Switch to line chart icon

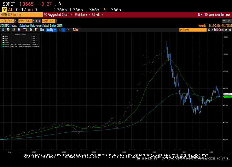click(x=60, y=30)
